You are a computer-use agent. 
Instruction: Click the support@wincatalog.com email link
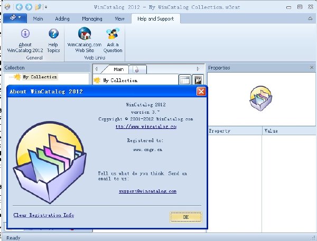147,191
